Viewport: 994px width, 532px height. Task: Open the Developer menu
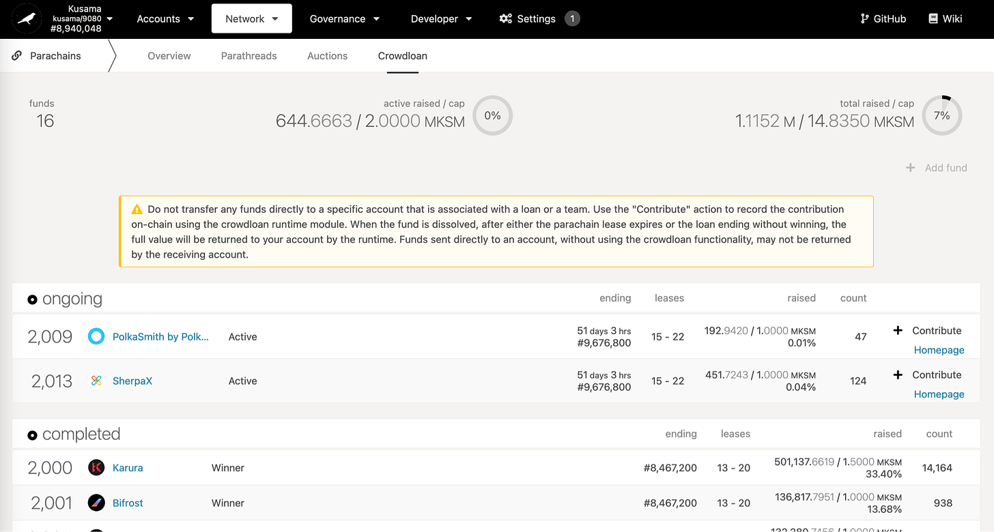coord(441,19)
